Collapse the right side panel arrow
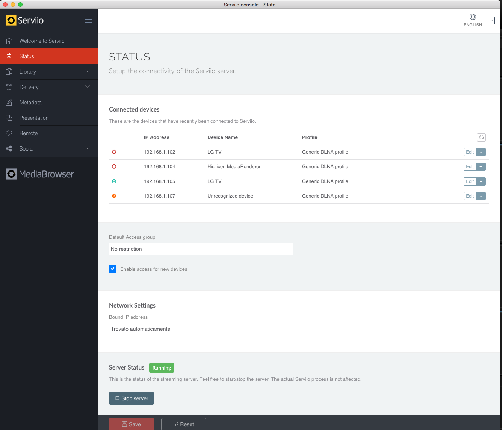 click(x=493, y=21)
